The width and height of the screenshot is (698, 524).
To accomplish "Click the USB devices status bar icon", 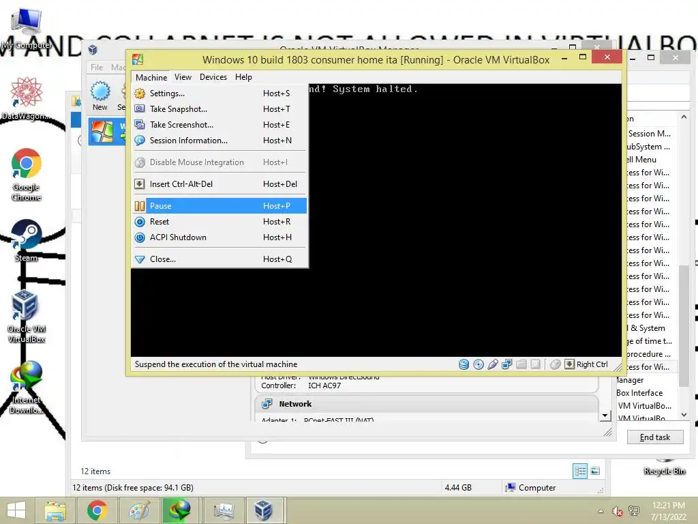I will (x=492, y=364).
